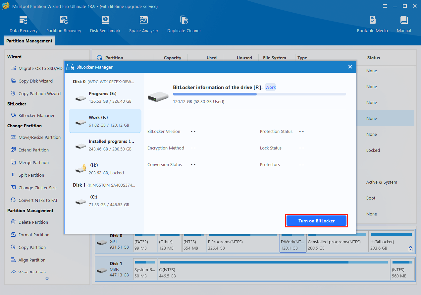Choose Align Partition

coord(28,260)
